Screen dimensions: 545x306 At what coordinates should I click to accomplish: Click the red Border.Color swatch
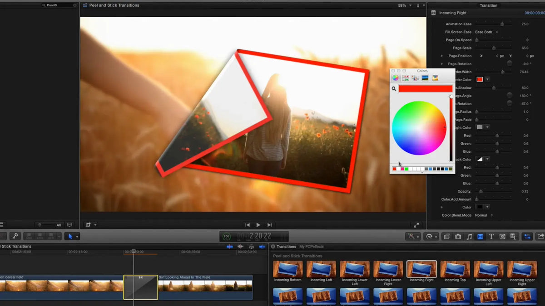(480, 79)
